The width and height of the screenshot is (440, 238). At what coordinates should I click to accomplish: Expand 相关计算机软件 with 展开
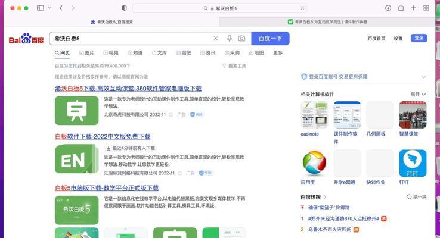tap(419, 94)
